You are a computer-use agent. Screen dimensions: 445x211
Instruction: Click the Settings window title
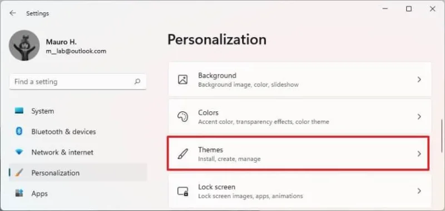click(37, 13)
